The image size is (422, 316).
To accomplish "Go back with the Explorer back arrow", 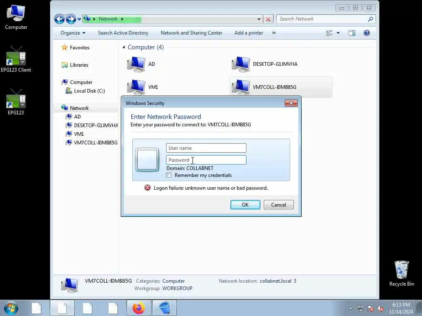I will [59, 19].
